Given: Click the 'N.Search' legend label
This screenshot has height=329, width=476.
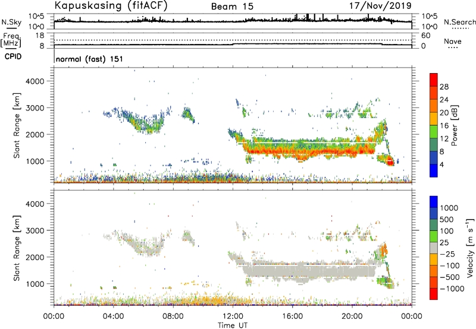Looking at the screenshot, I should [x=460, y=22].
